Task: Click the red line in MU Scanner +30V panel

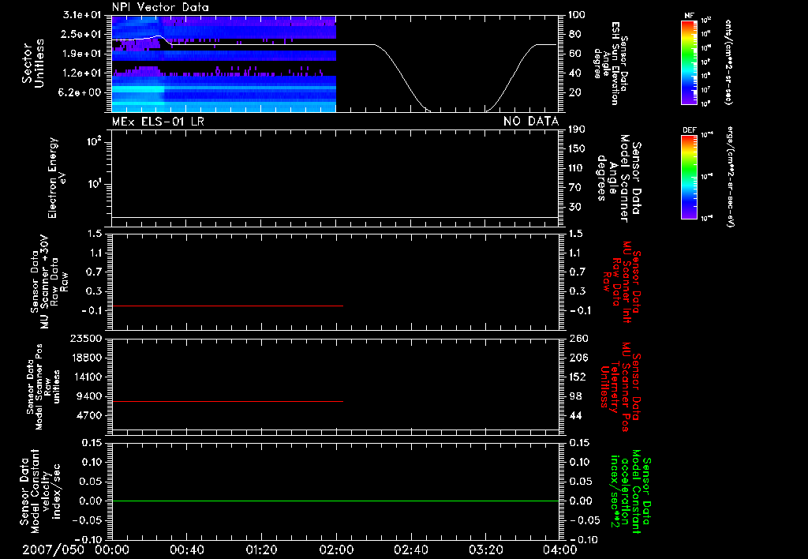Action: pyautogui.click(x=227, y=306)
